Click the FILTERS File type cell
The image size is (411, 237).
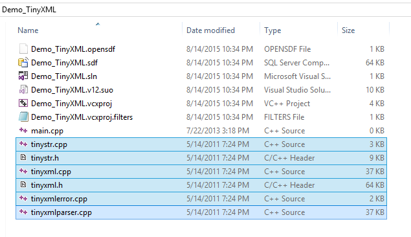point(284,117)
